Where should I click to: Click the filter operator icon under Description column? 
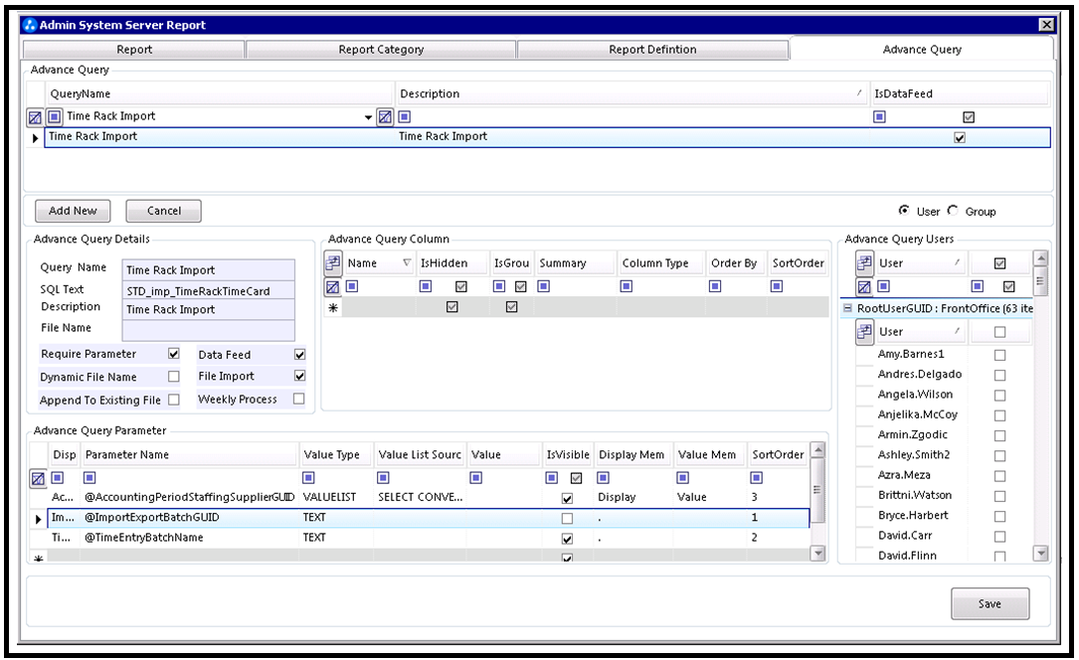coord(405,117)
